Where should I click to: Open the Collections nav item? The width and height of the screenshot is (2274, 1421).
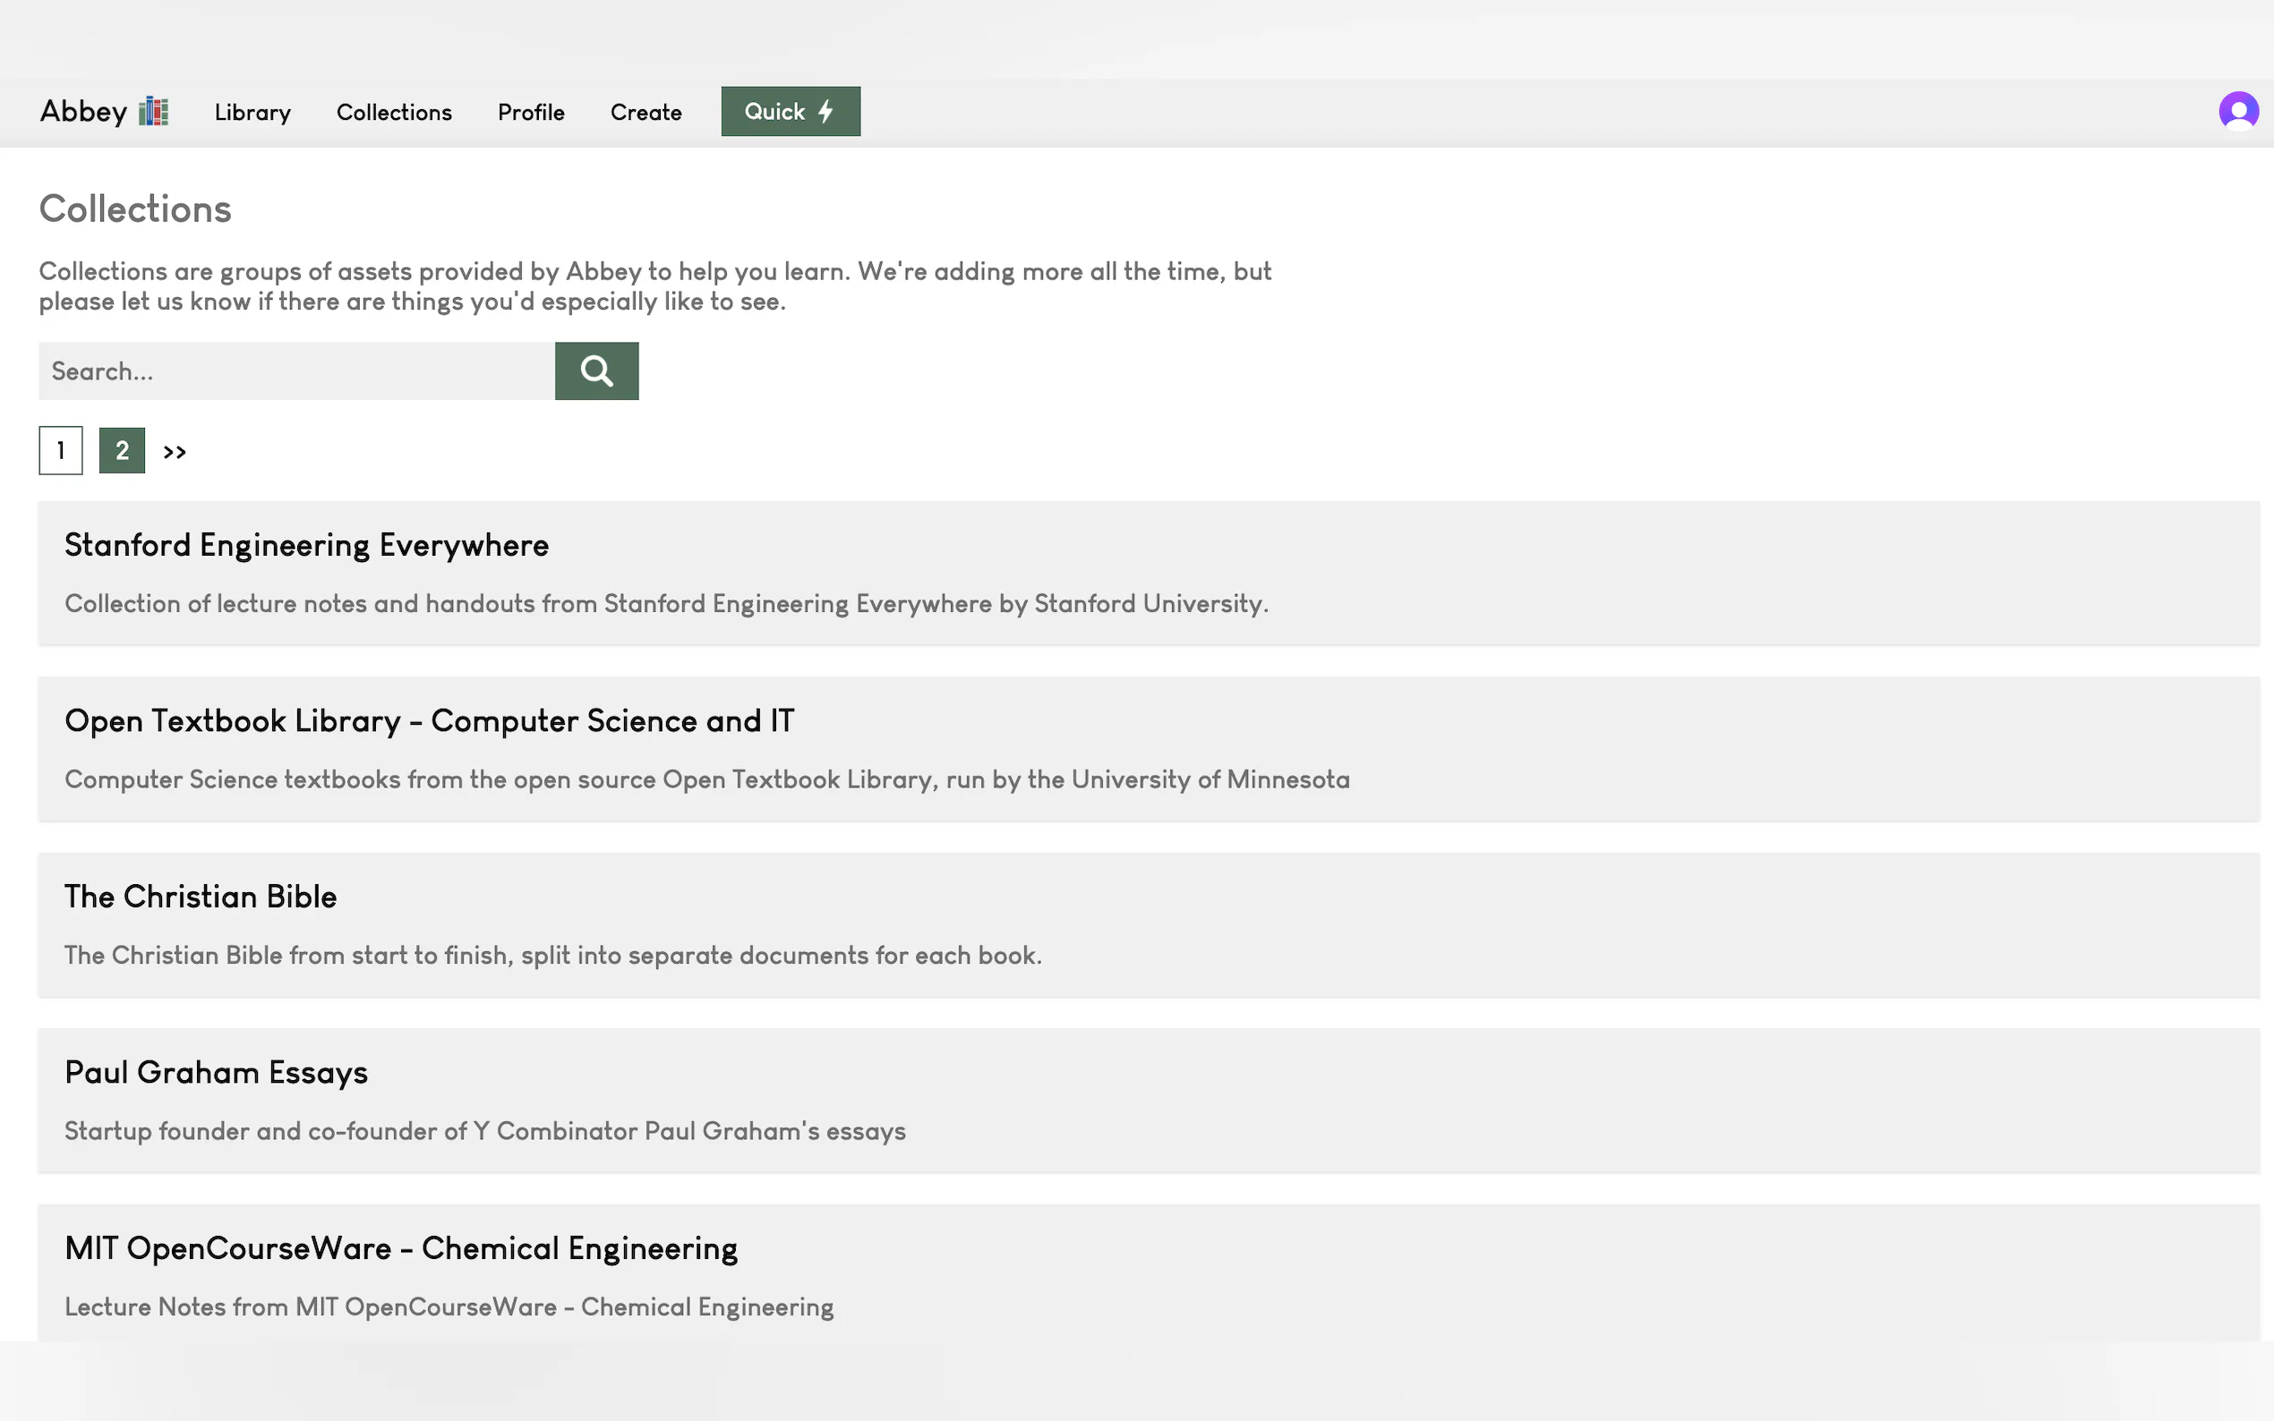(394, 113)
